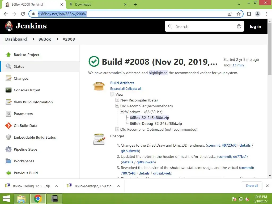Expand Old Recompiler Optimized (not recommended) node
The image size is (272, 204).
click(x=117, y=129)
